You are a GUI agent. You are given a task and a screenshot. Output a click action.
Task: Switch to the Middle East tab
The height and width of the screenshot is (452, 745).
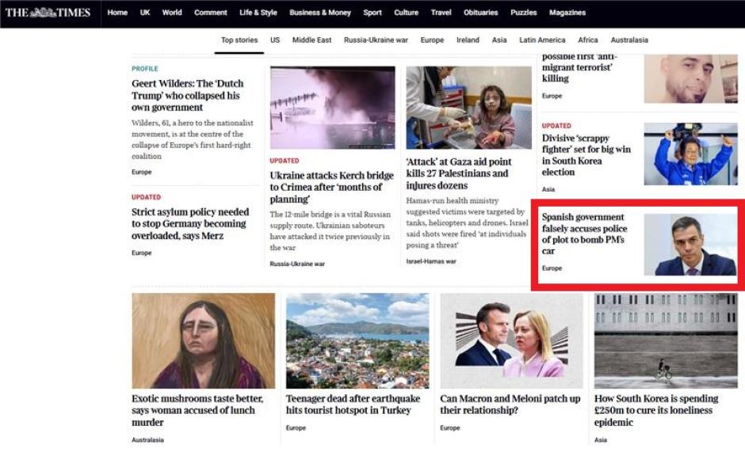pos(311,40)
